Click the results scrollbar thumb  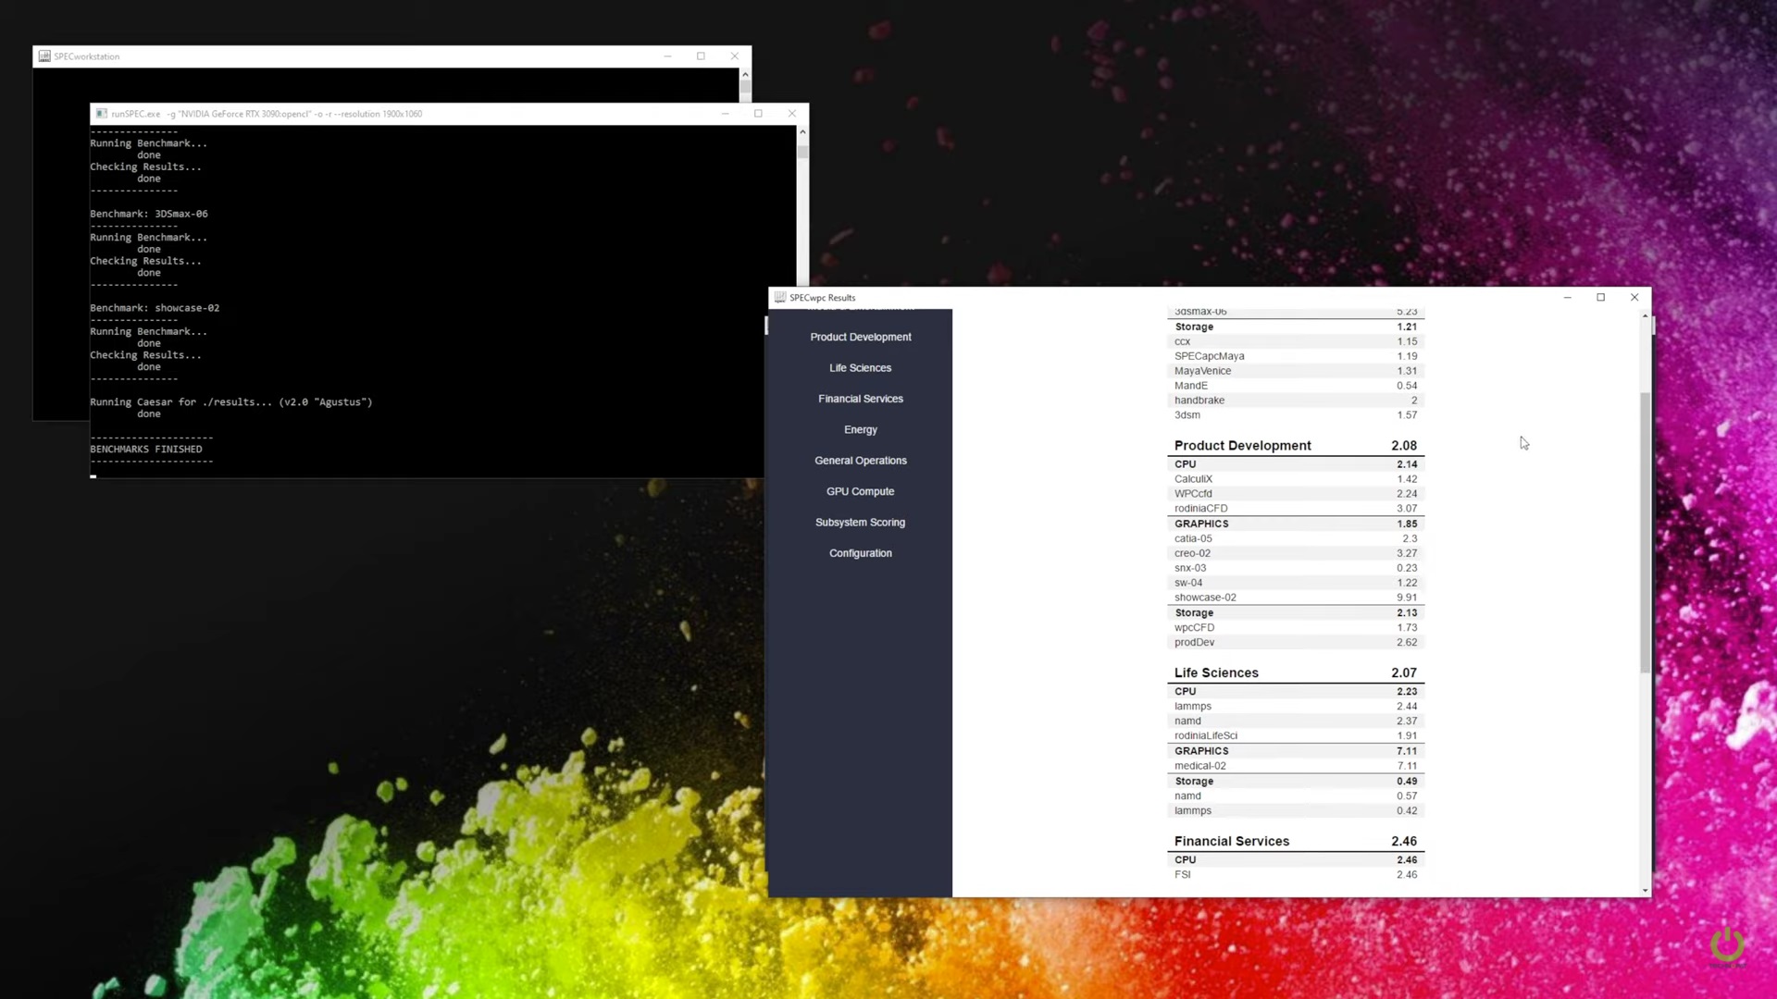[1645, 532]
